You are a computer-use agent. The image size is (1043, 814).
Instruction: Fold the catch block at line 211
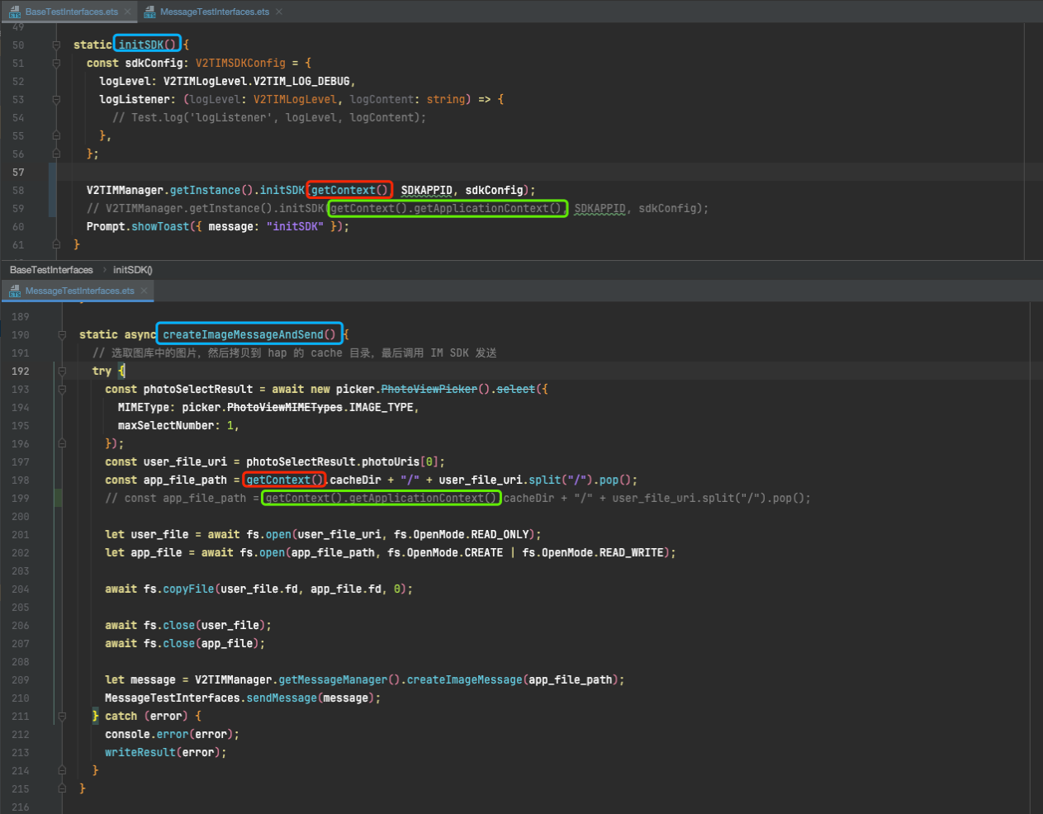pos(62,716)
